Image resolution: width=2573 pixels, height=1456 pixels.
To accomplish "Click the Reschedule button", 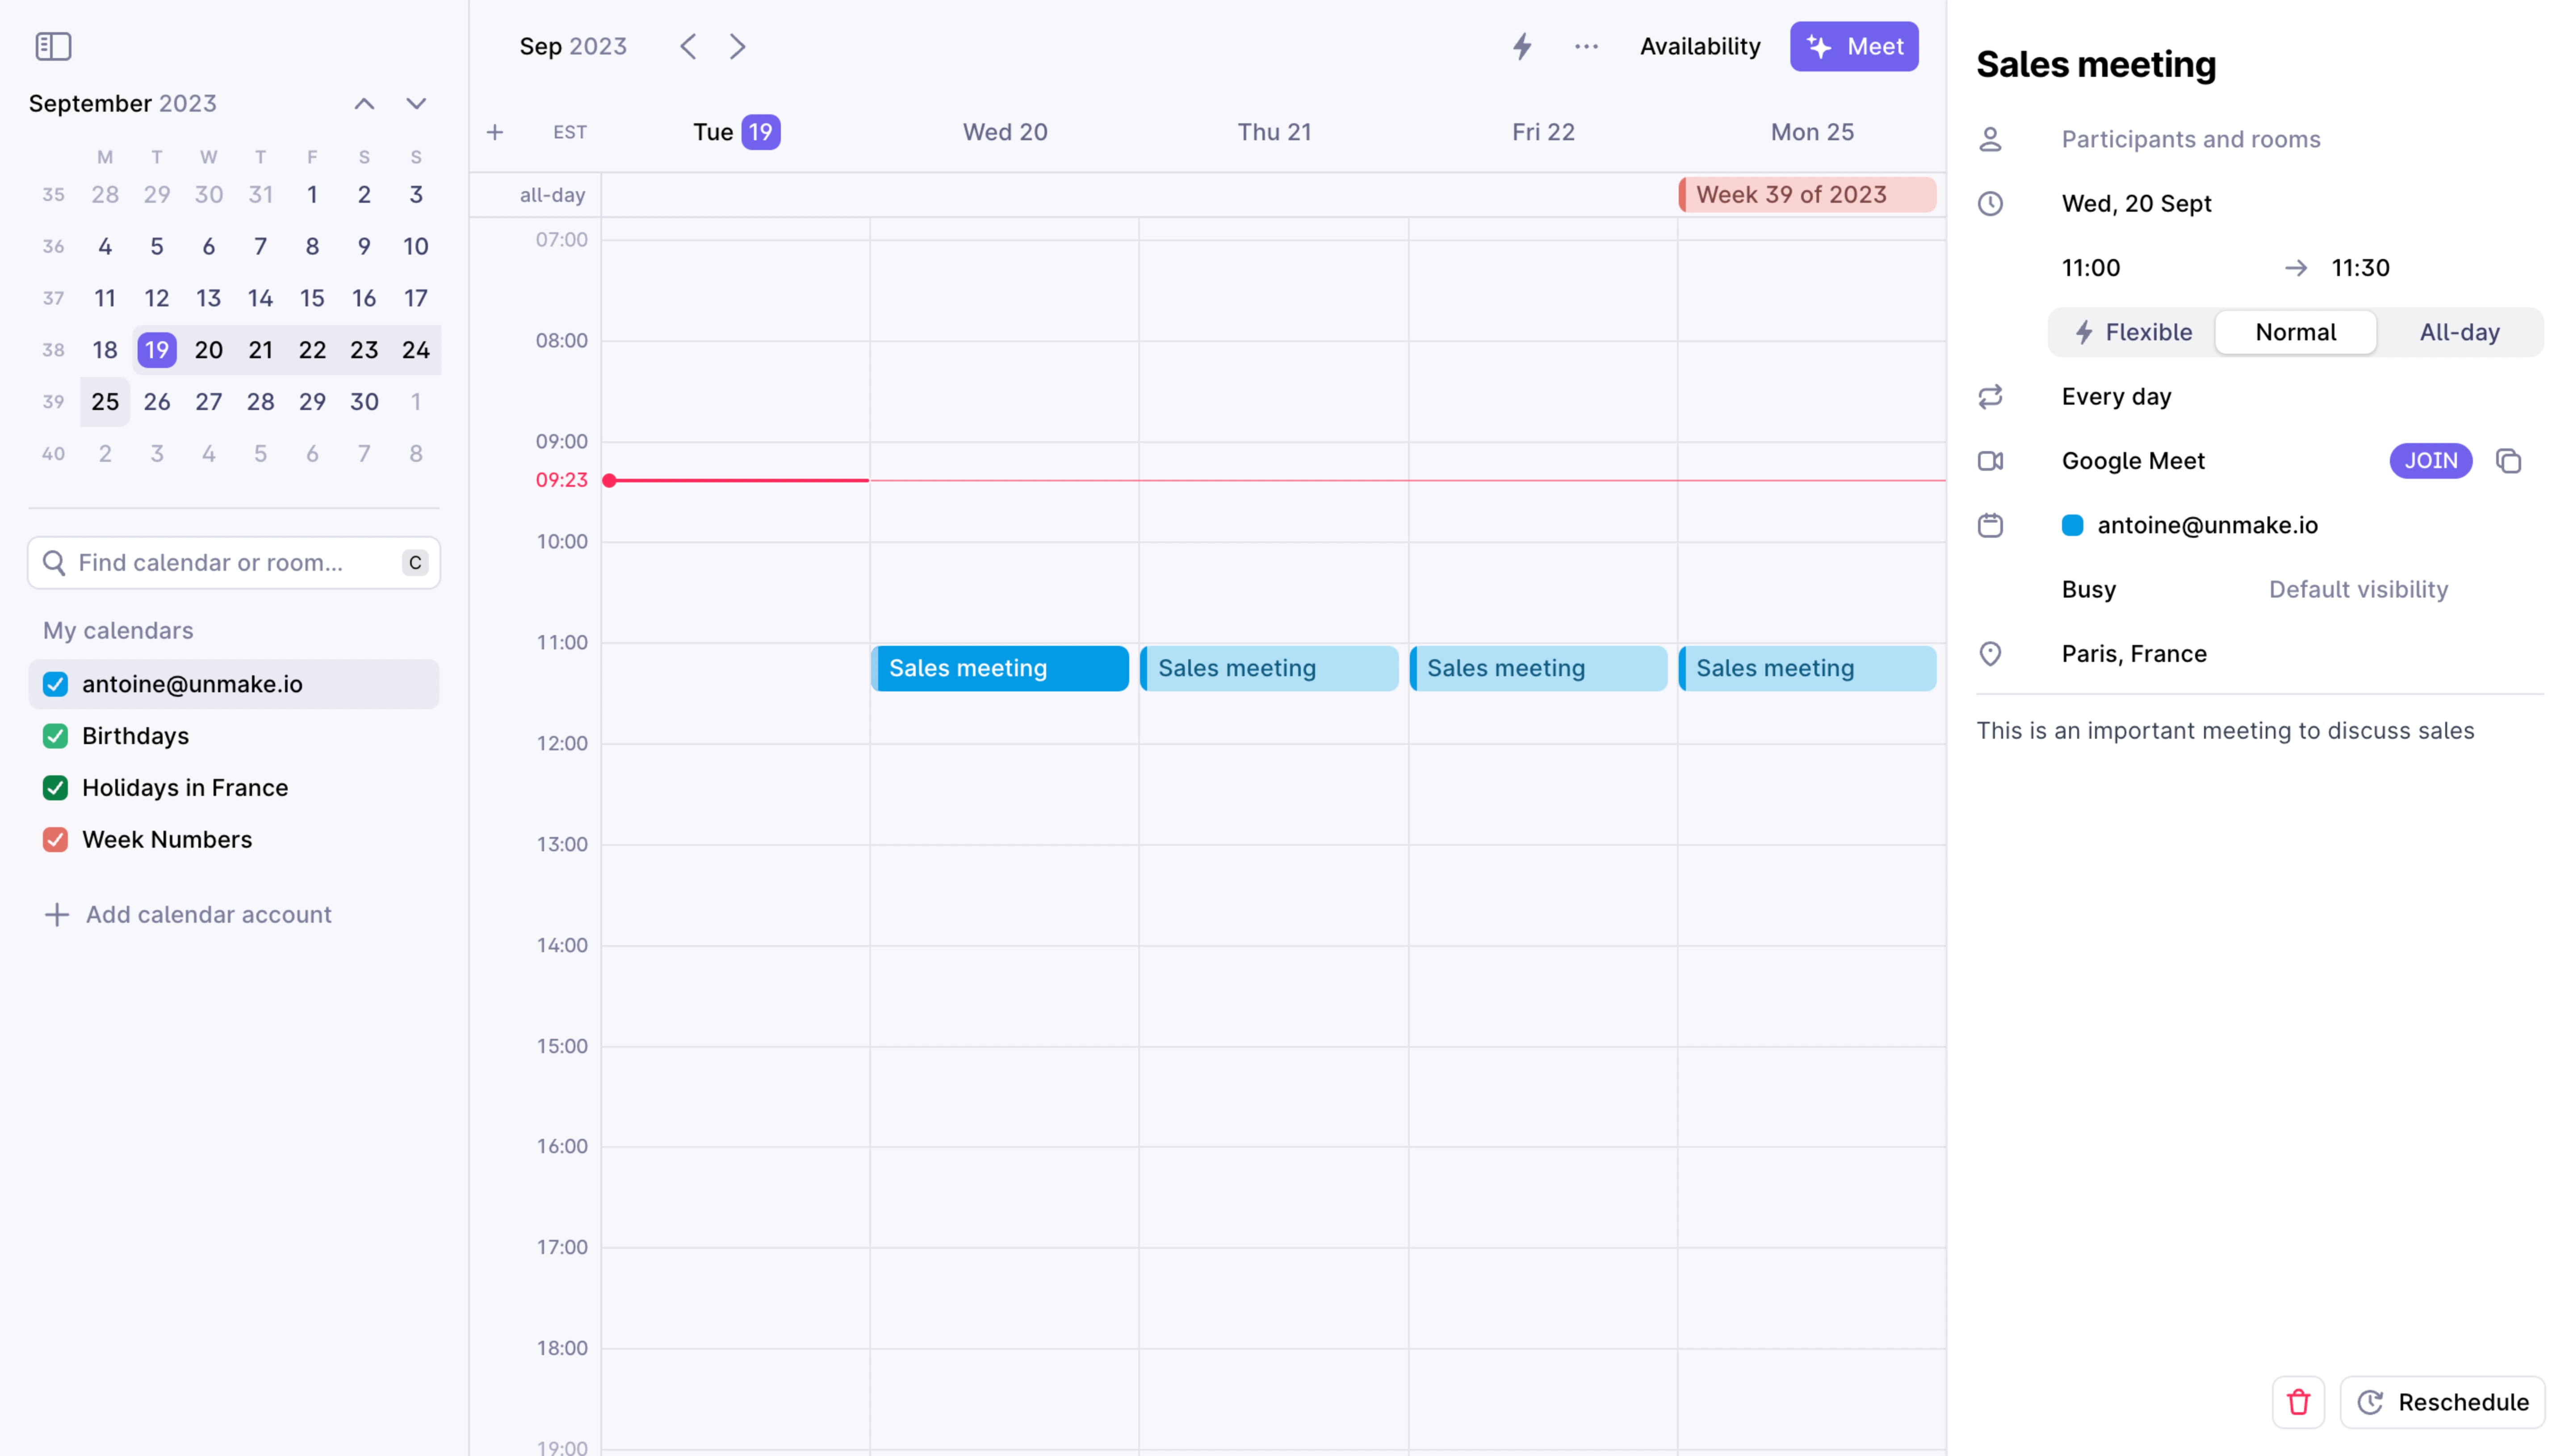I will click(2442, 1402).
